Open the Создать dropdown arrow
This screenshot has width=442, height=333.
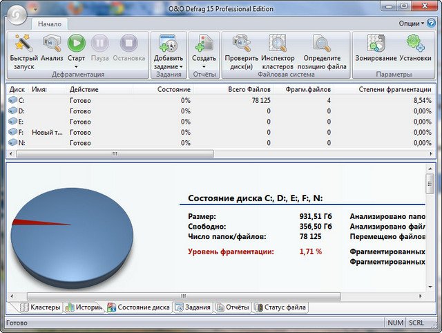point(204,67)
